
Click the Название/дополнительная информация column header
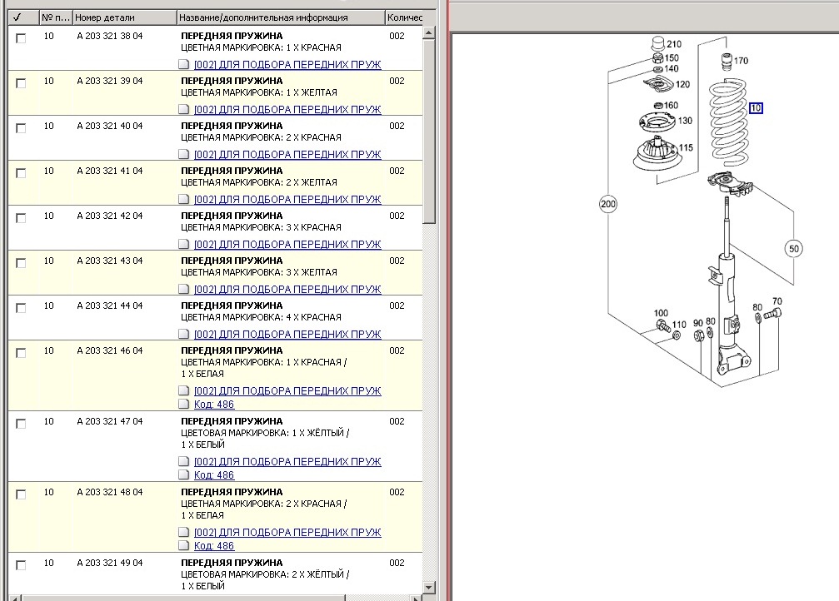coord(280,17)
